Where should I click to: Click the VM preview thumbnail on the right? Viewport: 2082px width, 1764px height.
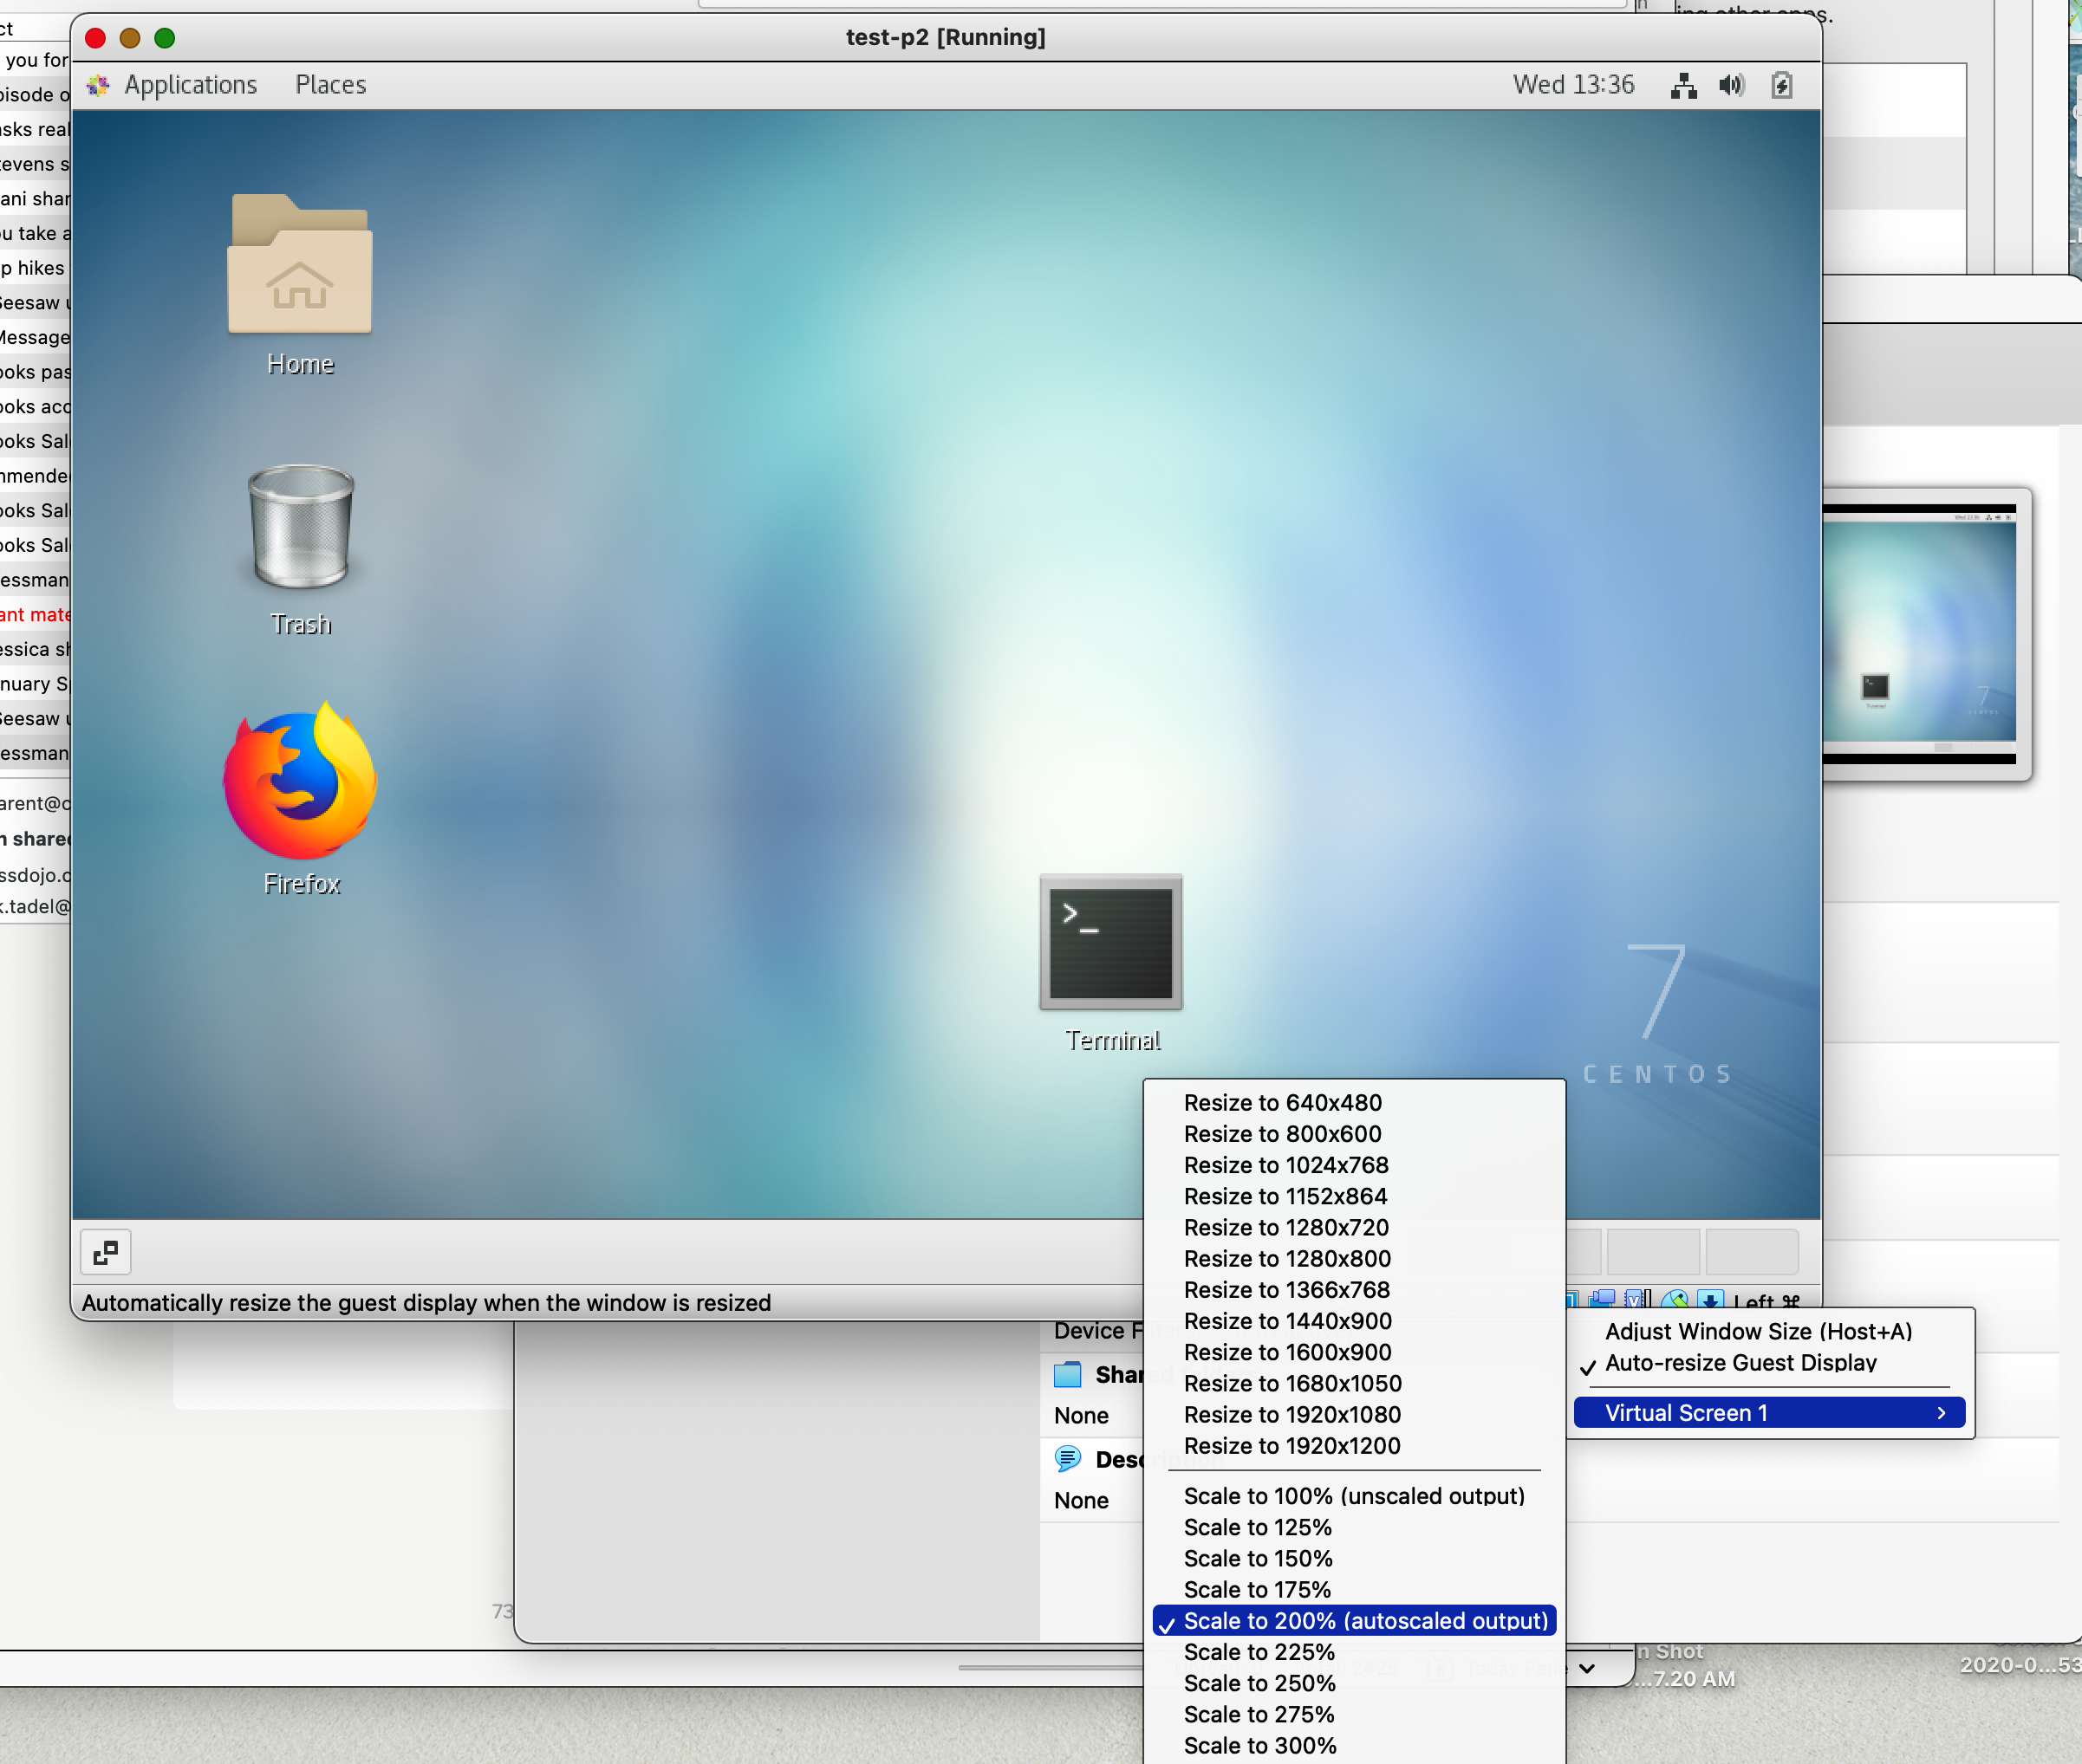[x=1919, y=632]
